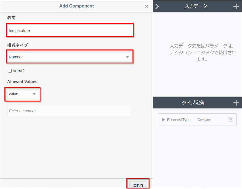Open the Allowed Values 'value' dropdown

[x=23, y=94]
